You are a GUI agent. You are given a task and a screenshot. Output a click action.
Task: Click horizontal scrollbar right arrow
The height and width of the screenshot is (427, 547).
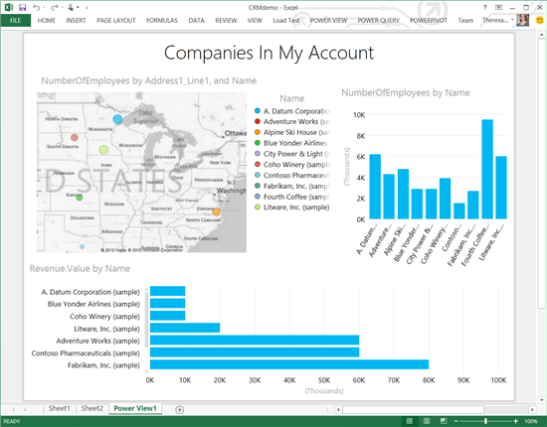[532, 409]
